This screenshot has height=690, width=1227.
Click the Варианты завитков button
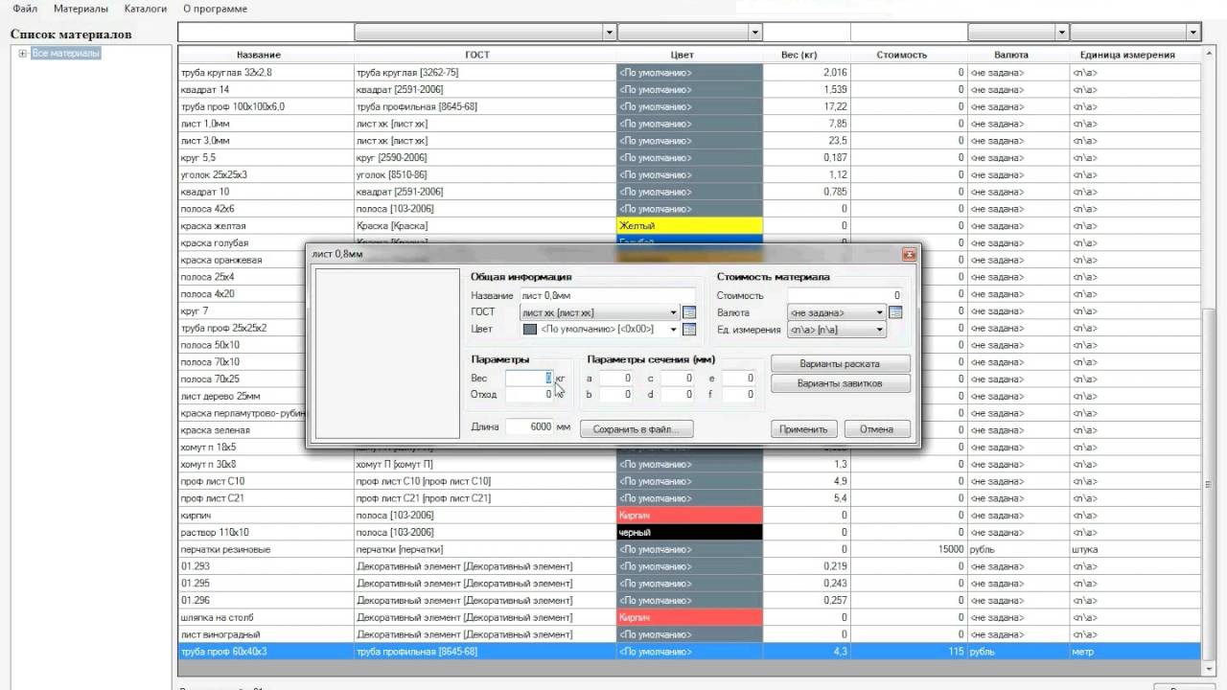[x=839, y=383]
